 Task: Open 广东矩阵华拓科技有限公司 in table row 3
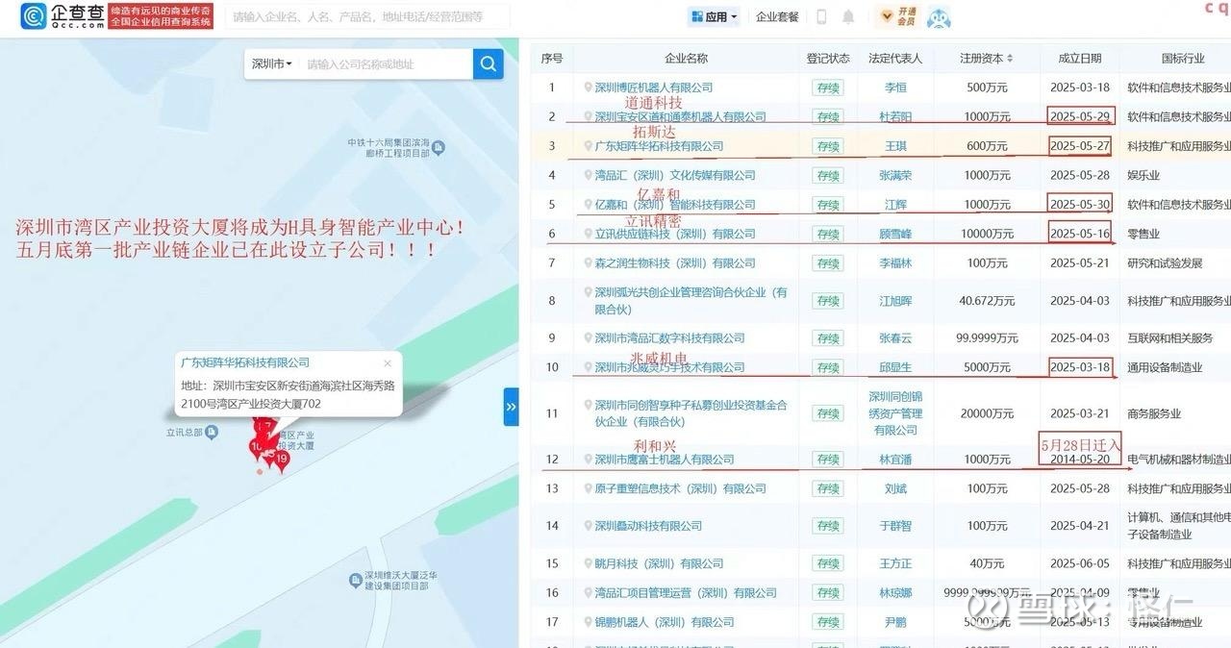(x=659, y=146)
